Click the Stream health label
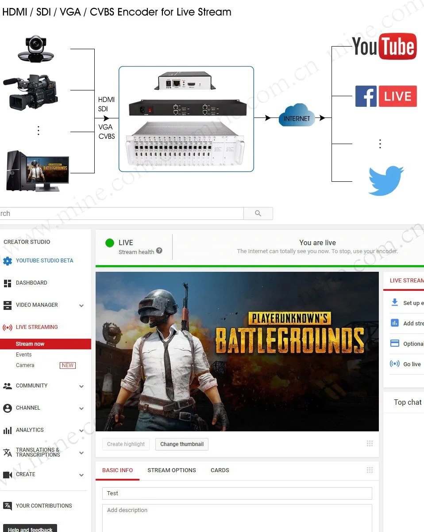424x532 pixels. (x=136, y=252)
